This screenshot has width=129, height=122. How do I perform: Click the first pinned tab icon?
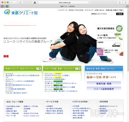point(2,6)
